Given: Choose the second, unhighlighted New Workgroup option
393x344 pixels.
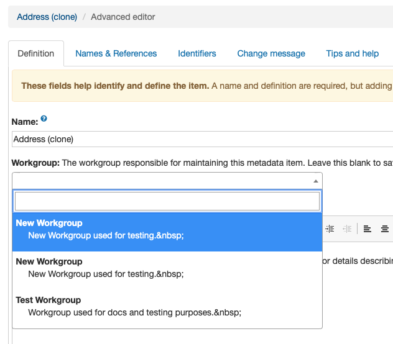Looking at the screenshot, I should [x=167, y=271].
